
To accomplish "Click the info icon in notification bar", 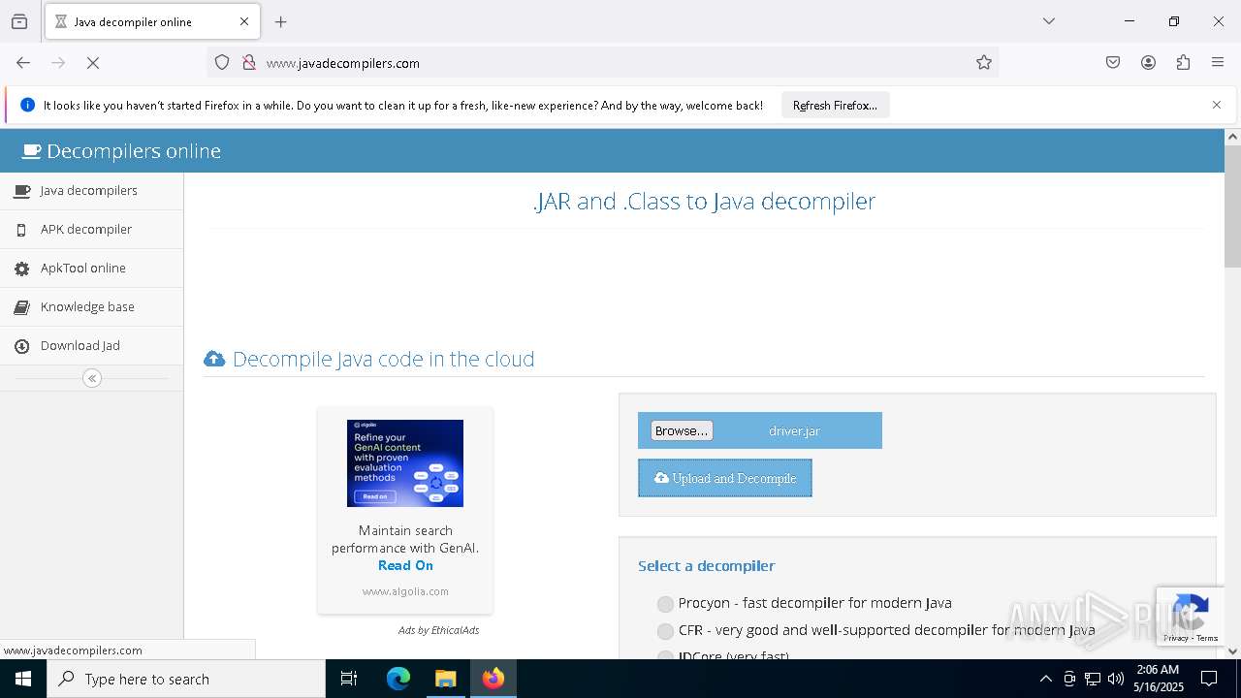I will [27, 105].
